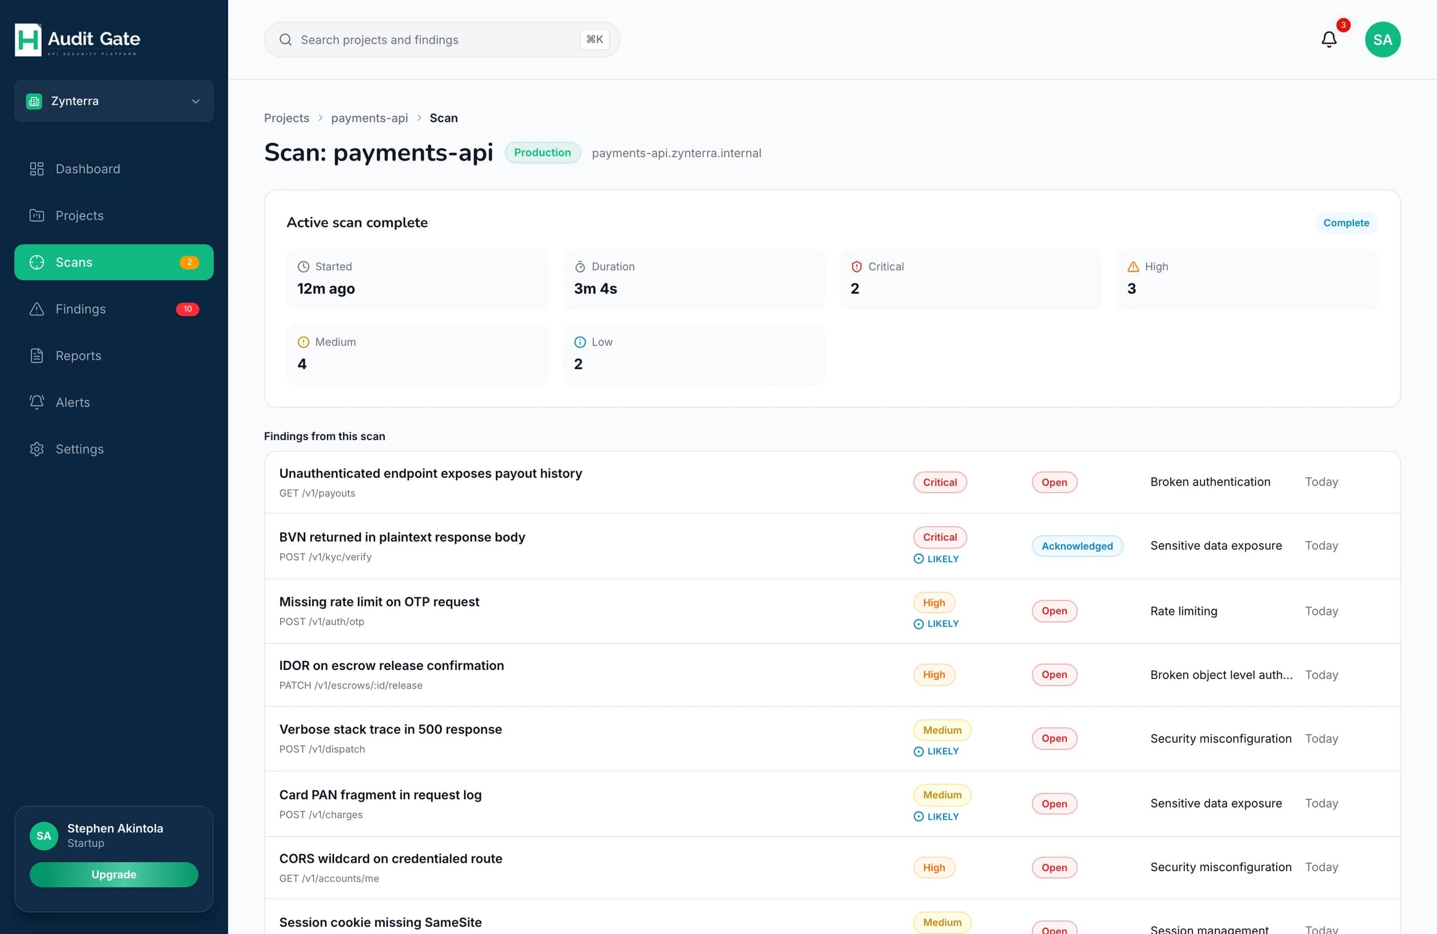Click the Upgrade button
The height and width of the screenshot is (934, 1437).
tap(114, 874)
